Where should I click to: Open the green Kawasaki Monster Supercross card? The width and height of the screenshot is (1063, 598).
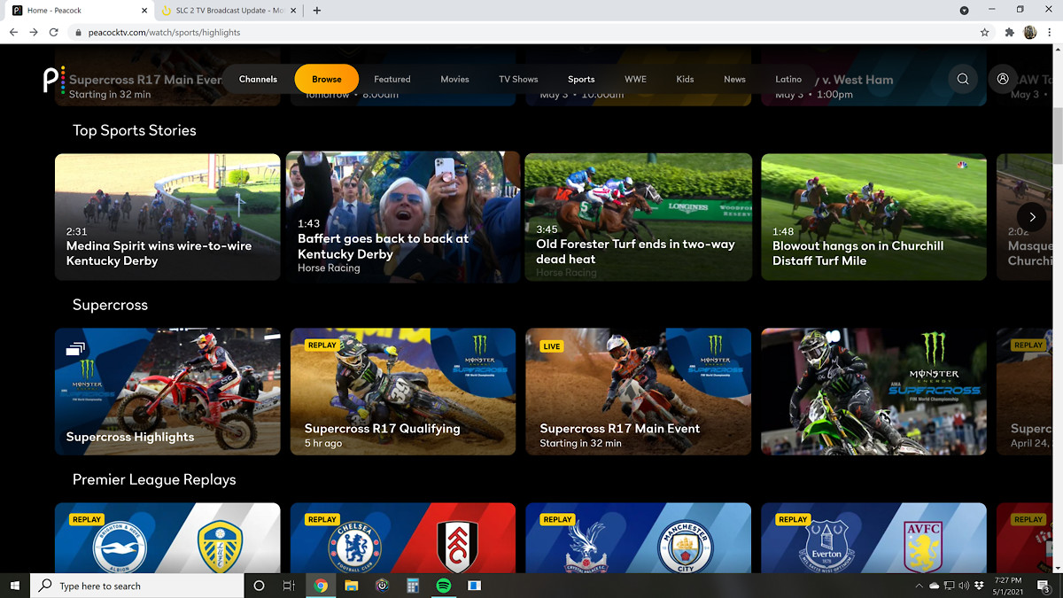click(x=873, y=392)
